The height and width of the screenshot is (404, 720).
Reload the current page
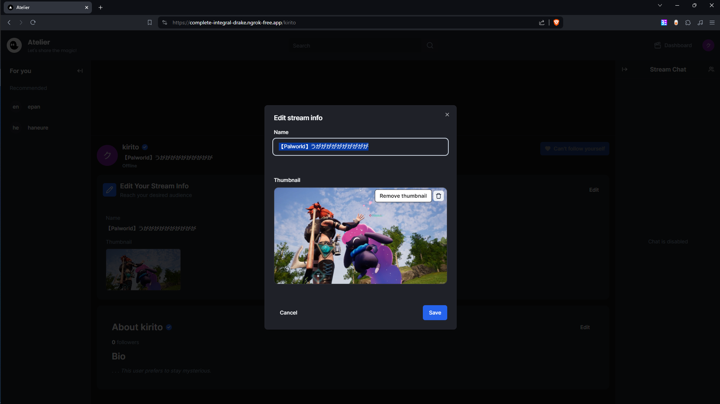point(33,22)
